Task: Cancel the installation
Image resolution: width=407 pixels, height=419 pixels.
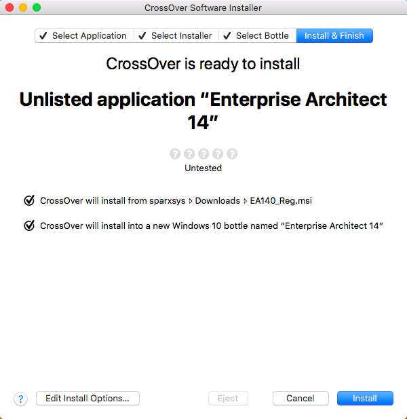Action: tap(301, 399)
